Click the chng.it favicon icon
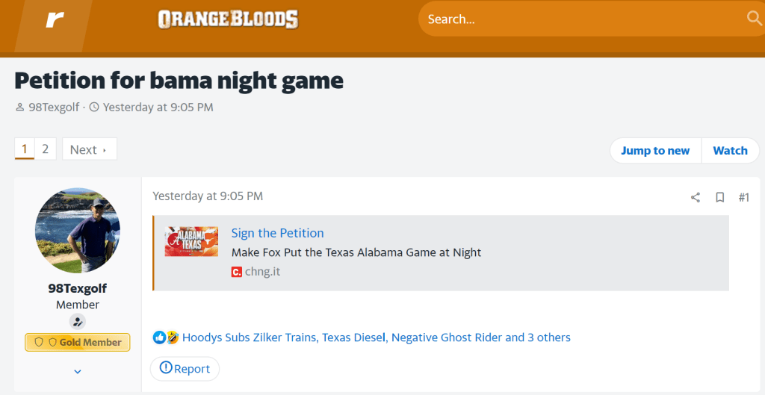 click(237, 272)
